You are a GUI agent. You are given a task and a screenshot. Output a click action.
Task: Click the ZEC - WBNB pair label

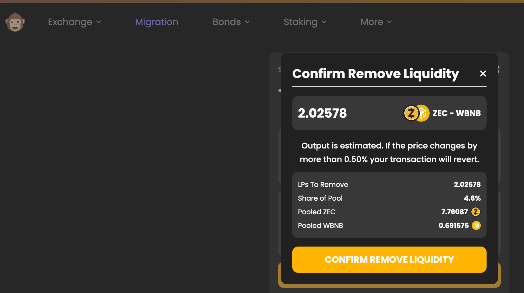pos(456,113)
